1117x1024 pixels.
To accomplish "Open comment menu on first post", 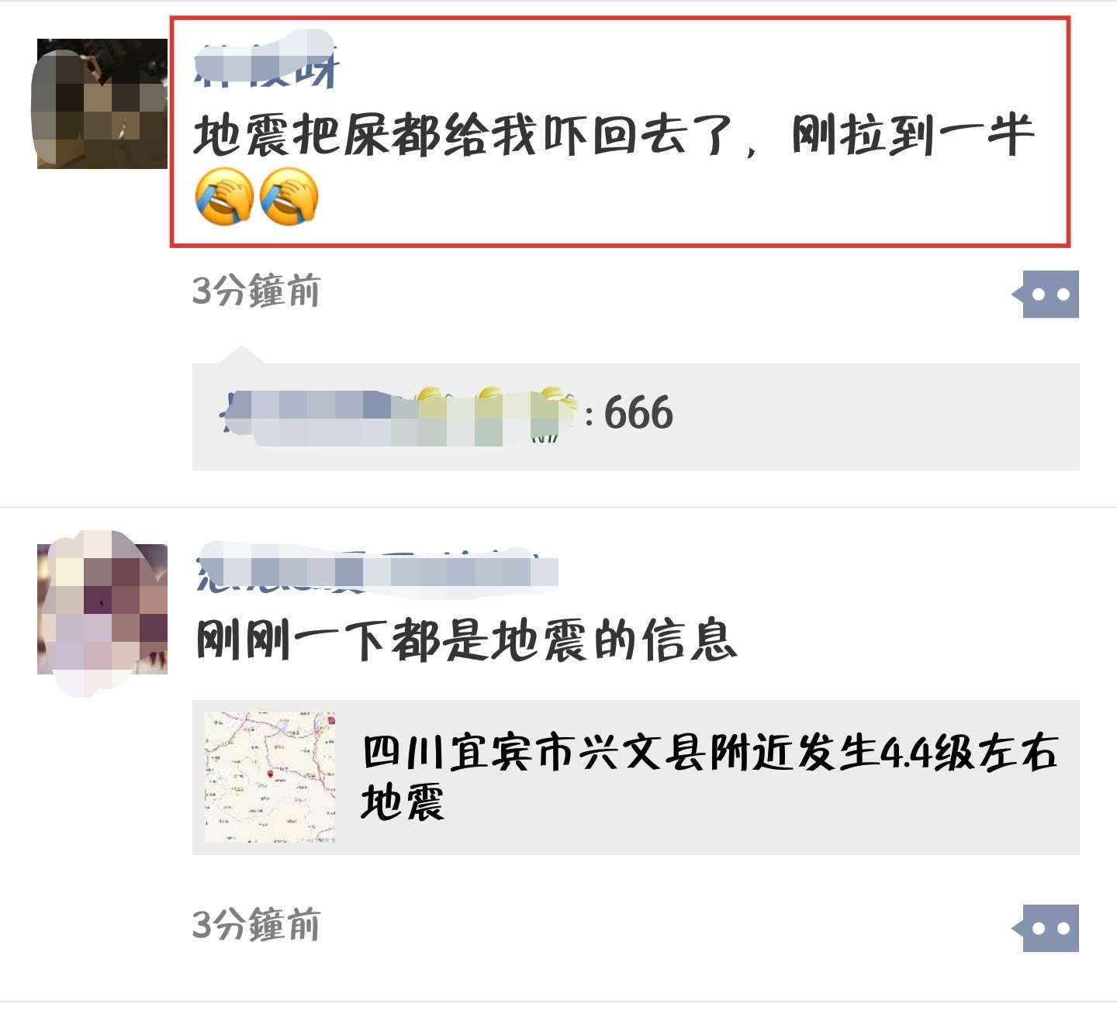I will pyautogui.click(x=1046, y=294).
